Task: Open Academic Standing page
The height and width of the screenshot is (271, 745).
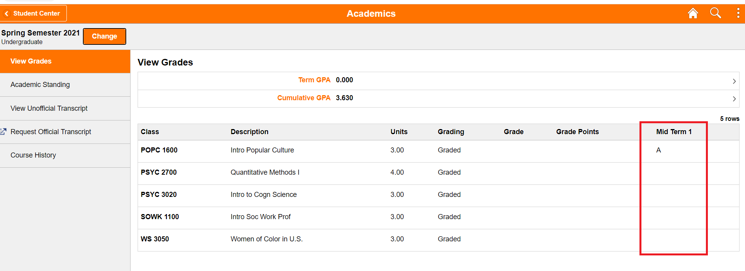Action: click(x=40, y=85)
